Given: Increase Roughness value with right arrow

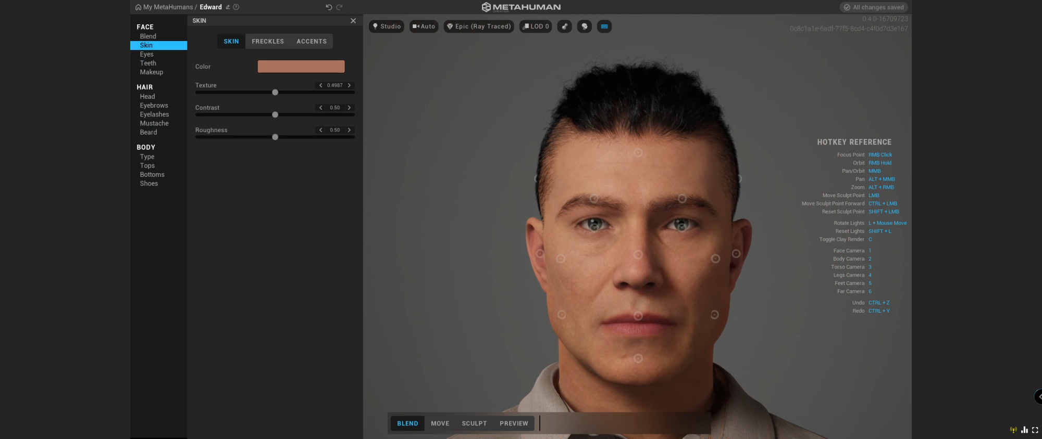Looking at the screenshot, I should click(x=349, y=130).
